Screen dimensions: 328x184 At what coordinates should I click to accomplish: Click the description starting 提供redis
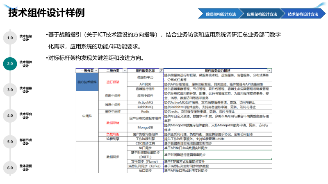click(x=199, y=112)
